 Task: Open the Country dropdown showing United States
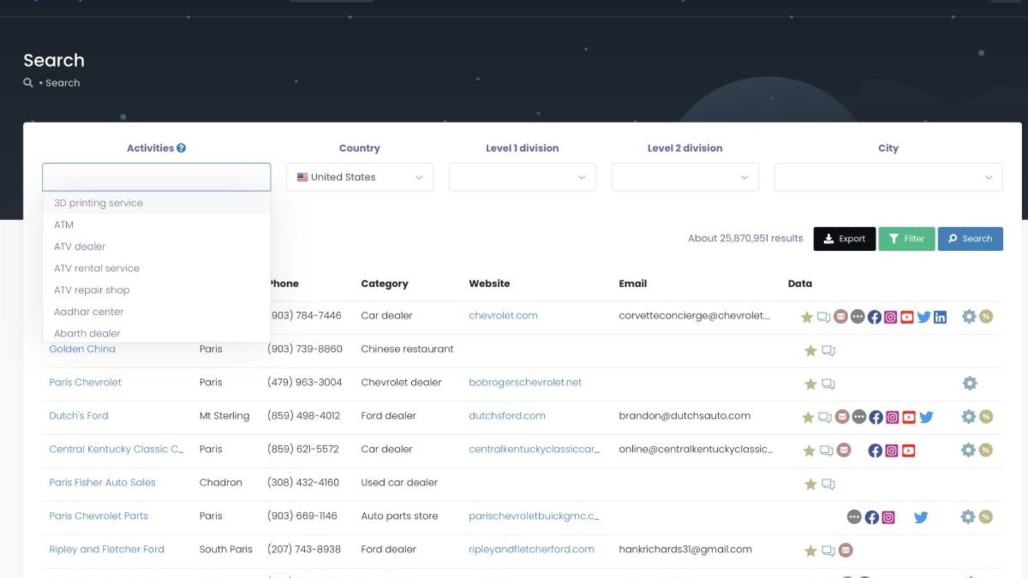(x=360, y=177)
